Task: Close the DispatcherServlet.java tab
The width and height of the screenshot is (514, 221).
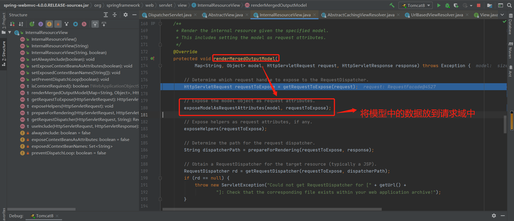Action: click(x=195, y=15)
